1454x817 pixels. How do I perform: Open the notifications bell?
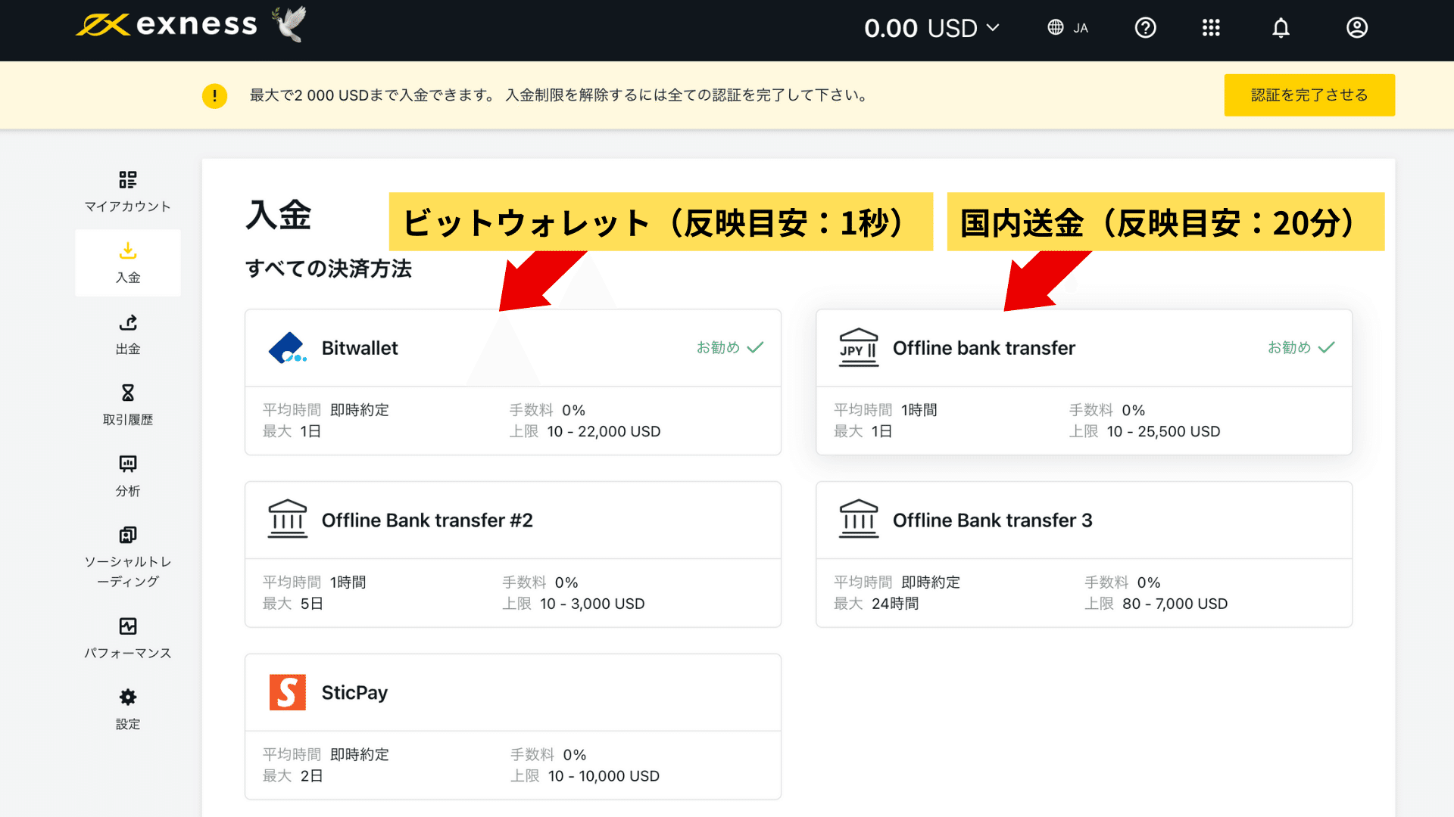click(x=1281, y=28)
